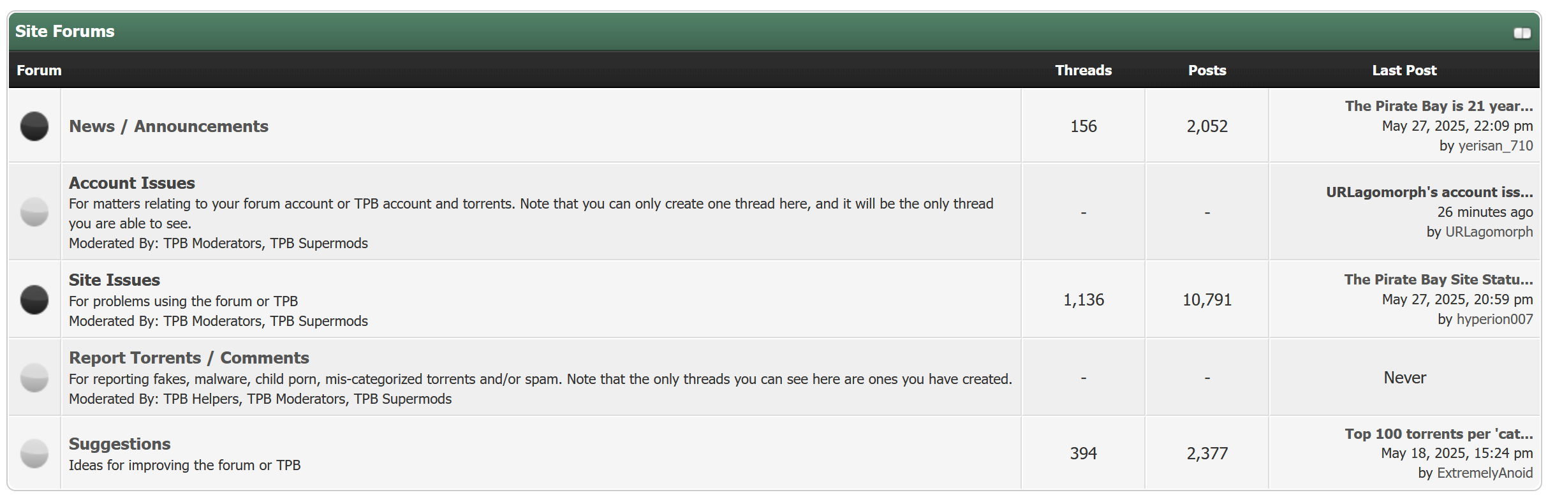The width and height of the screenshot is (1555, 502).
Task: Open the Suggestions forum
Action: (120, 444)
